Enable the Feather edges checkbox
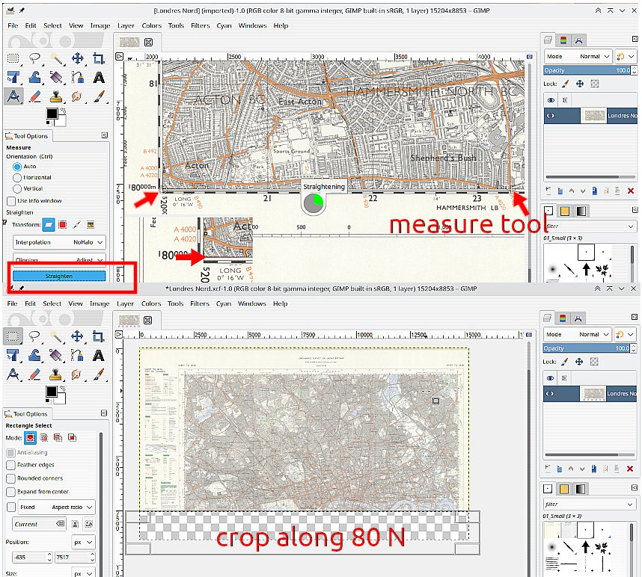 pyautogui.click(x=11, y=464)
